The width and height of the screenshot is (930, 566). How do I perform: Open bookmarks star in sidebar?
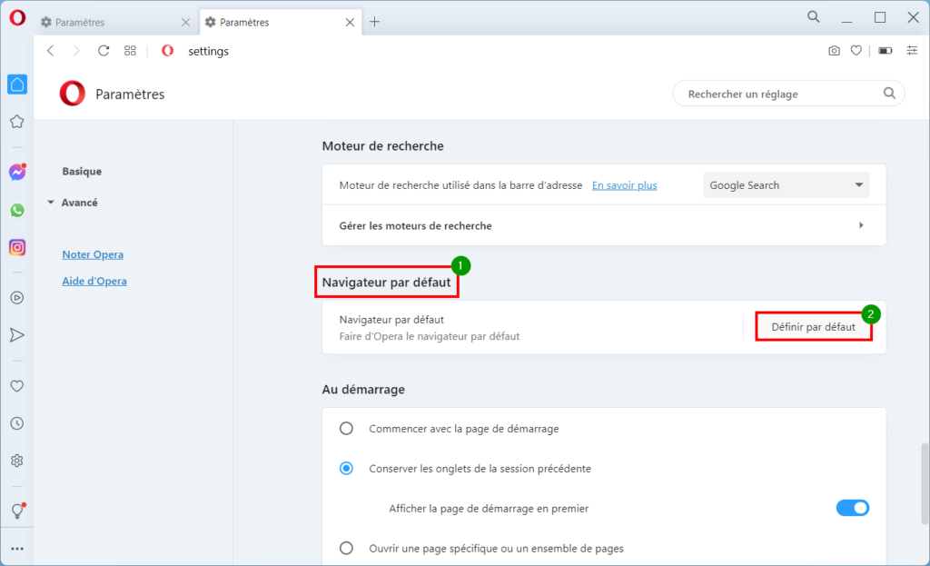point(17,122)
